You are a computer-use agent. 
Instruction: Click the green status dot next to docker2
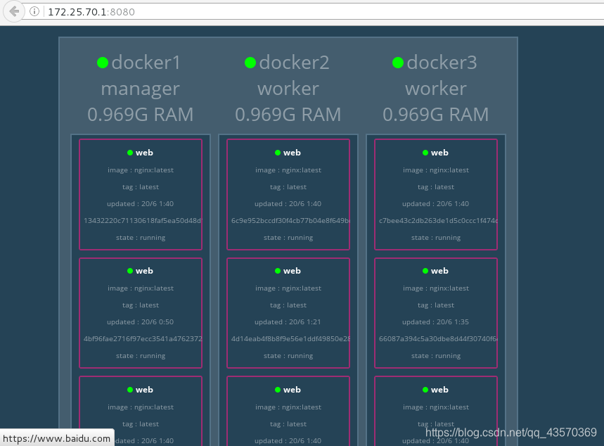250,63
